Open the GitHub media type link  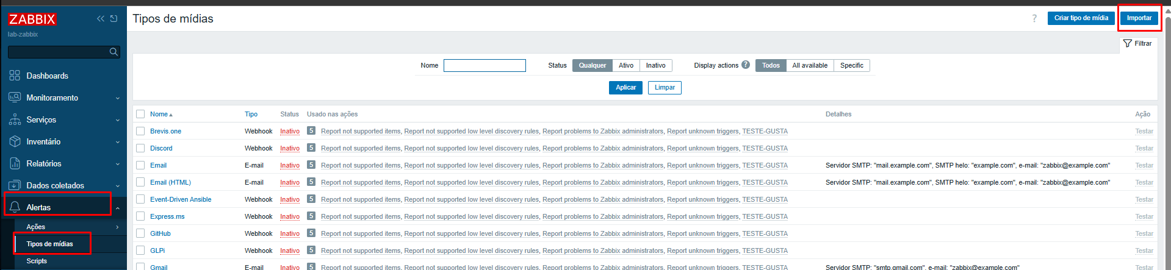pyautogui.click(x=160, y=233)
